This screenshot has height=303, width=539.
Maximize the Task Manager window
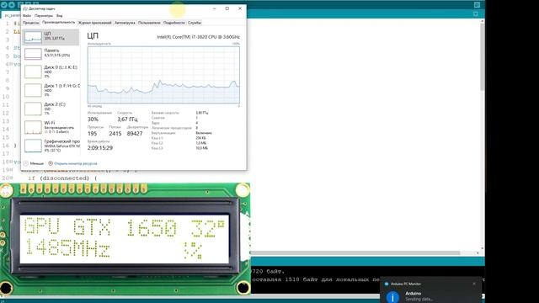(x=227, y=8)
